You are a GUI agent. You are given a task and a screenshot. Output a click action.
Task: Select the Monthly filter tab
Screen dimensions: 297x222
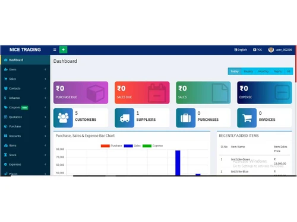tap(263, 71)
